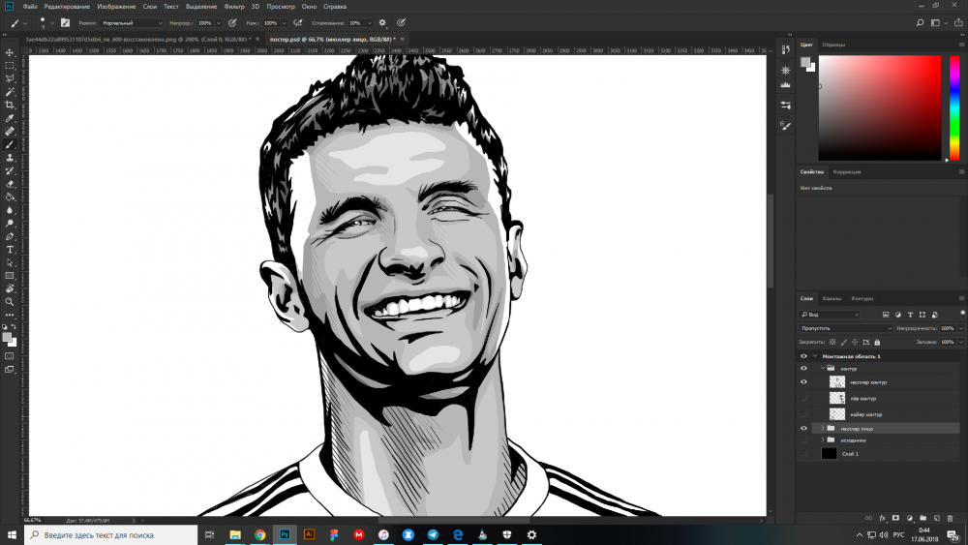Select the Blur tool
The width and height of the screenshot is (968, 545).
tap(10, 210)
